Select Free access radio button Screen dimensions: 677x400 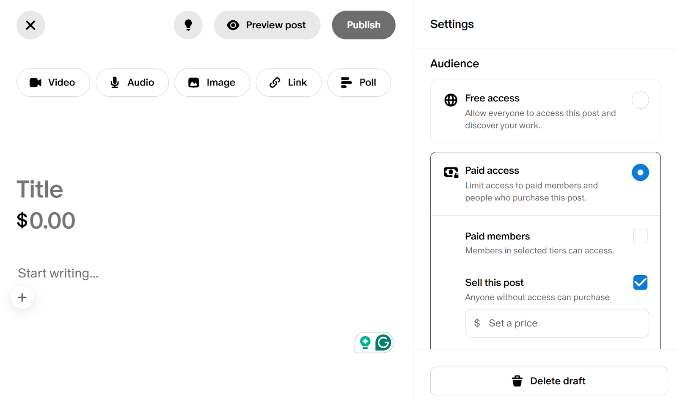[640, 100]
